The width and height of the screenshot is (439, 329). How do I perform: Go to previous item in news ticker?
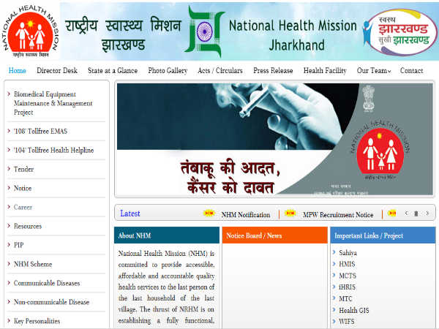[x=407, y=213]
